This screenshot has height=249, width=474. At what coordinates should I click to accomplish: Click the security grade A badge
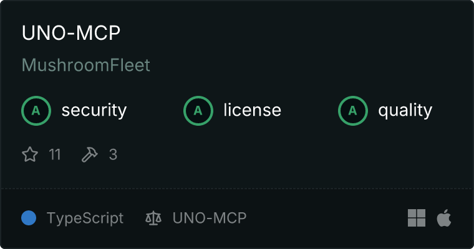click(x=36, y=111)
